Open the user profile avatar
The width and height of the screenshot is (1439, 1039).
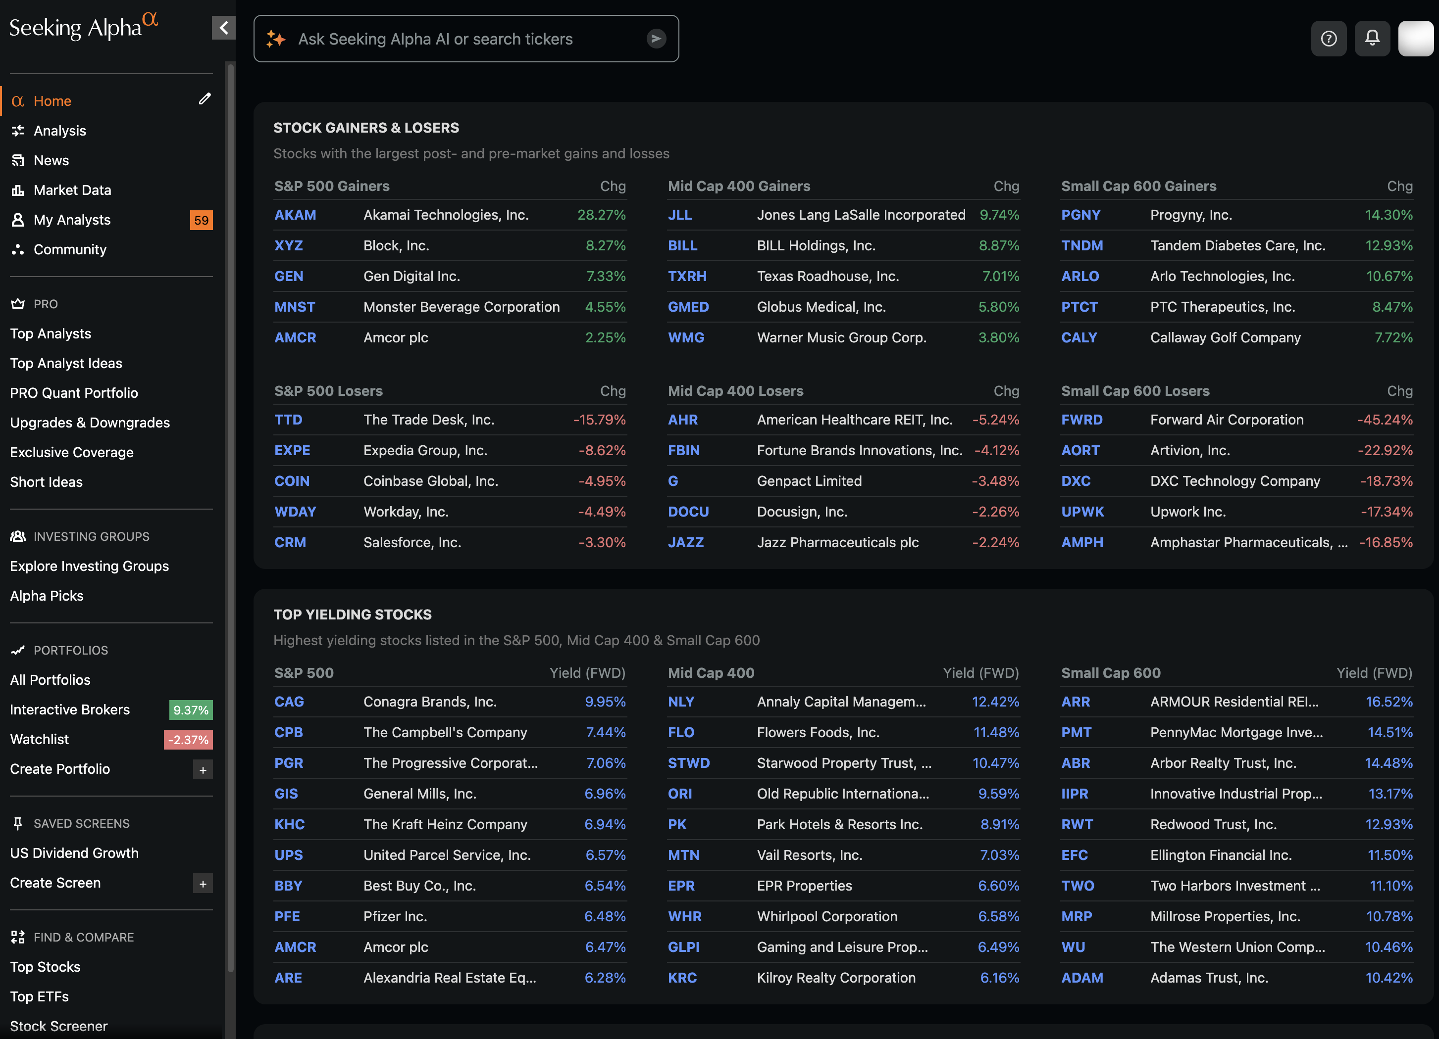[1416, 39]
